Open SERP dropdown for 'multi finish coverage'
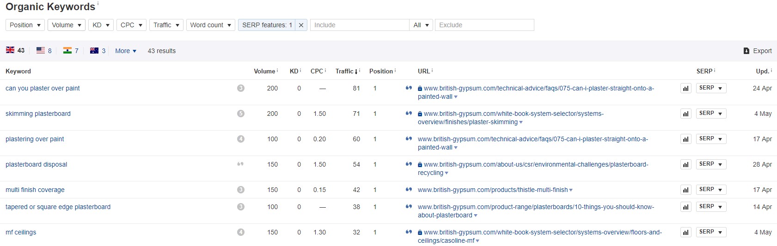Screen dimensions: 777x246 [711, 190]
